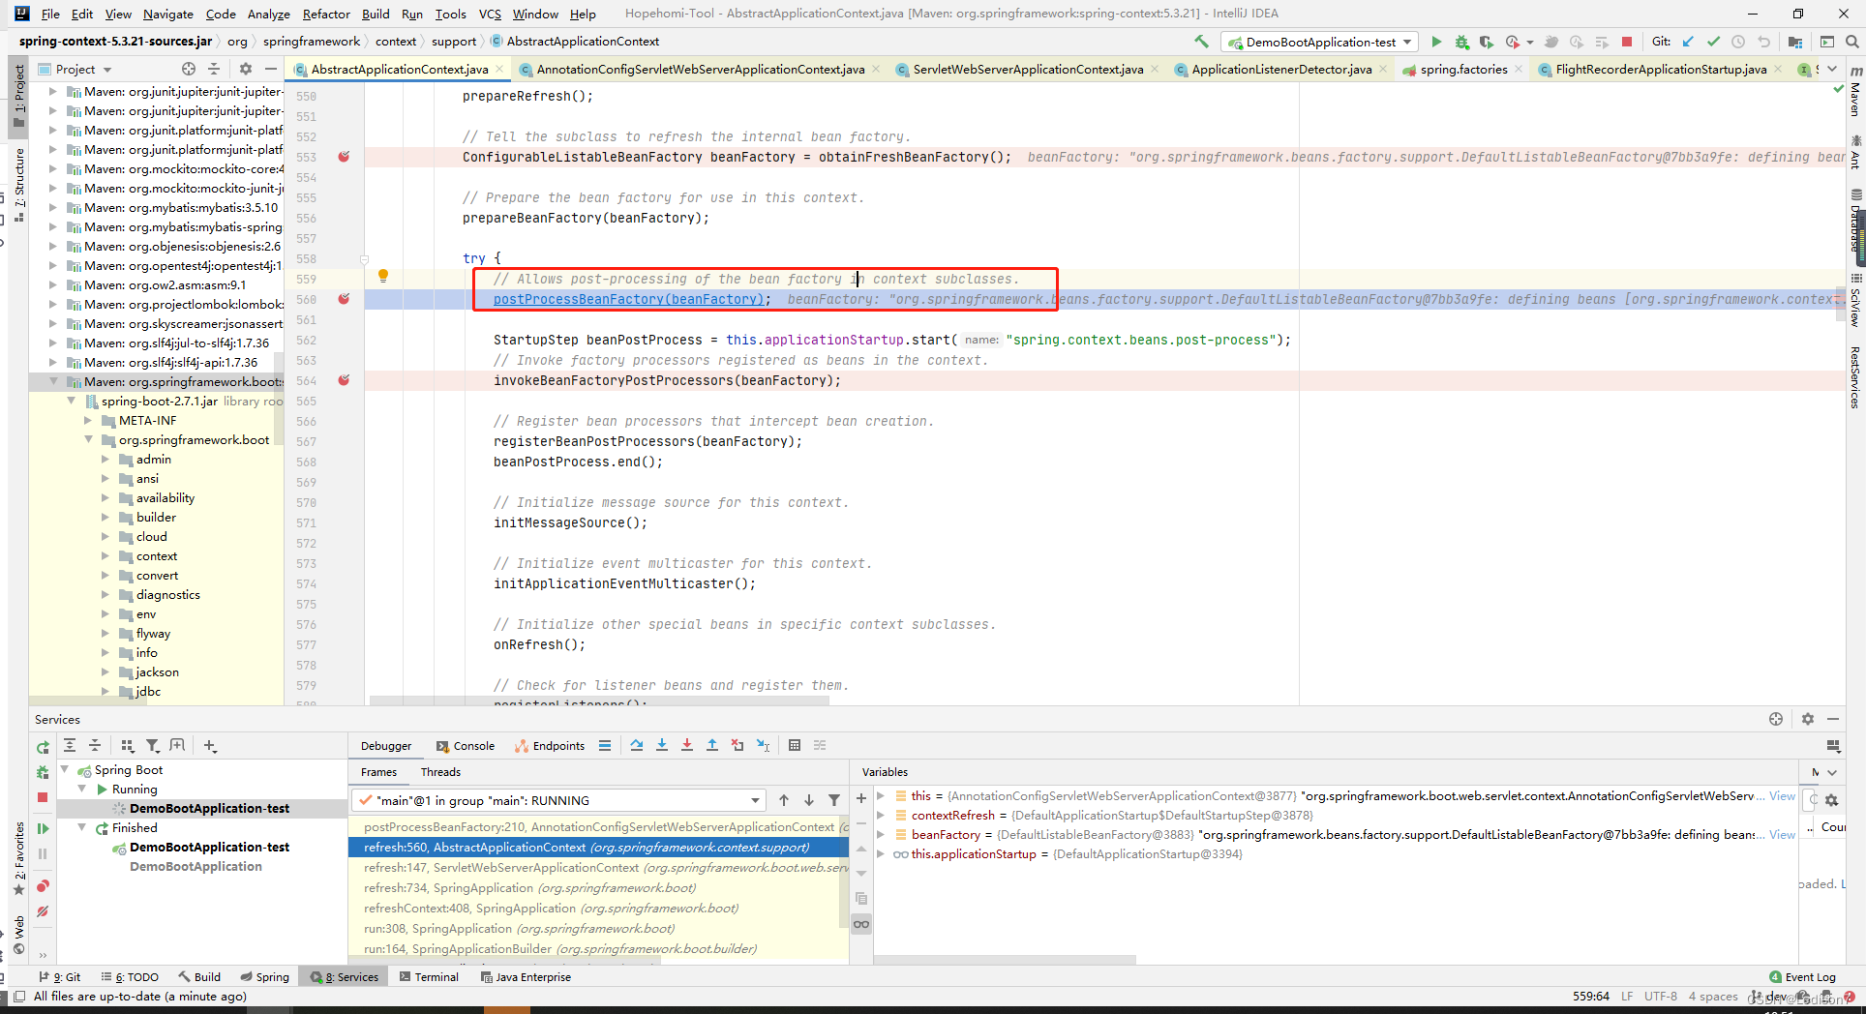Toggle the breakpoint on line 553
This screenshot has height=1014, width=1866.
(x=344, y=157)
